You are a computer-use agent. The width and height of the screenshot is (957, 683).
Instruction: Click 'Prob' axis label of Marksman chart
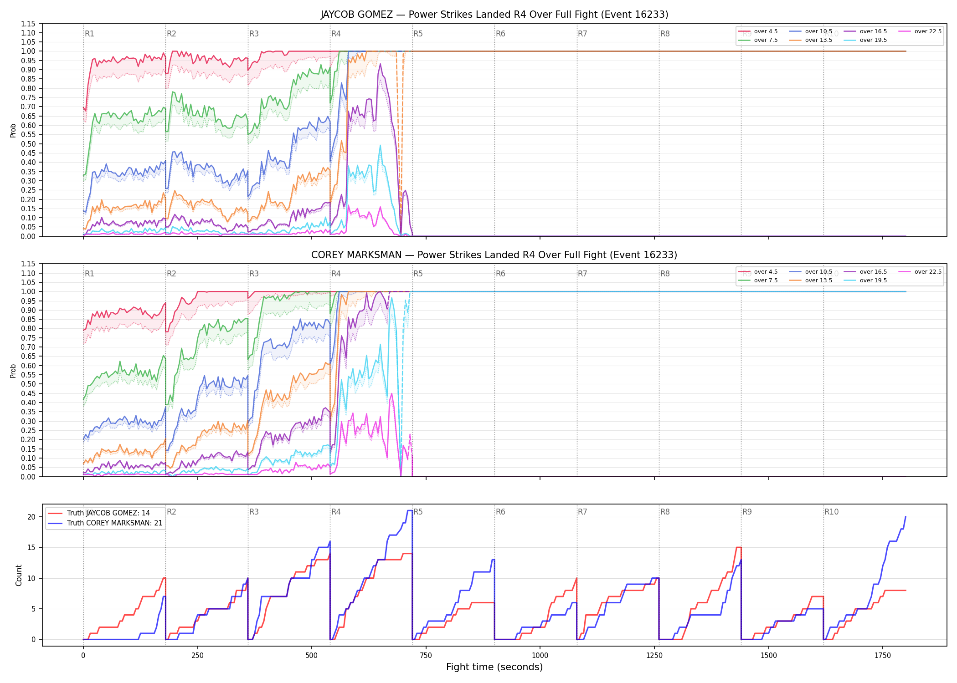pos(13,371)
